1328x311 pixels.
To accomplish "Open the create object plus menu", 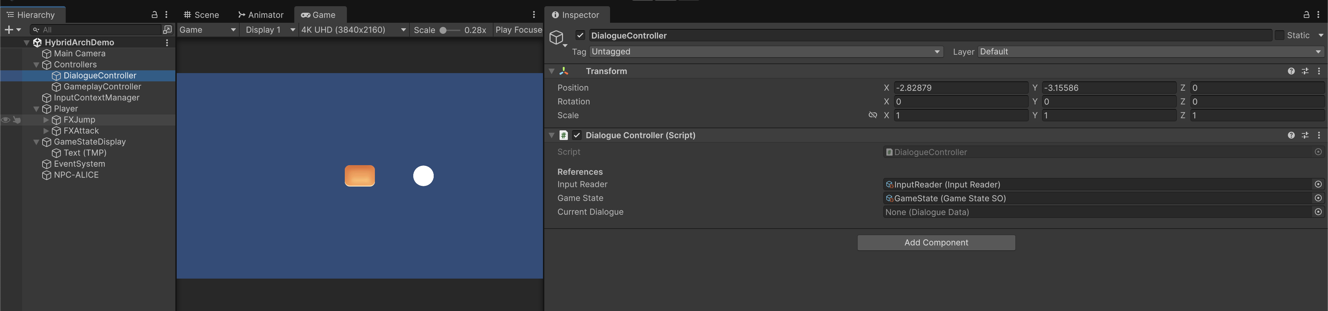I will (12, 30).
